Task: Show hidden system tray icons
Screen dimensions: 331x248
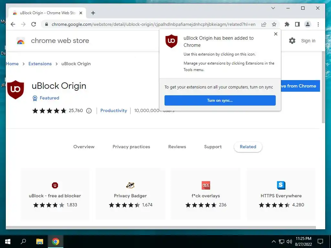Action: coord(273,242)
